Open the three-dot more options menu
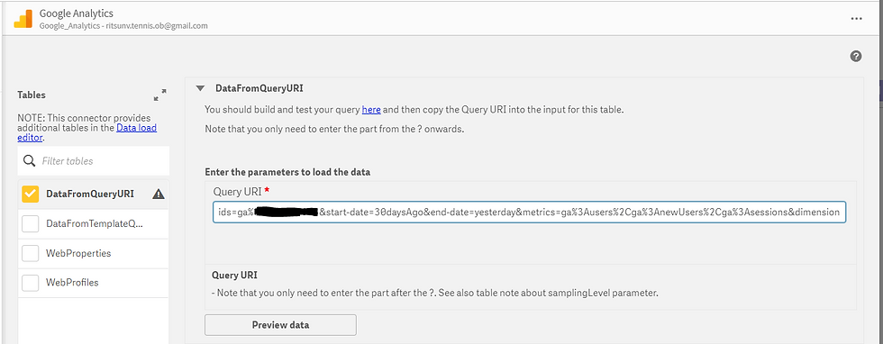This screenshot has height=344, width=883. (x=857, y=19)
